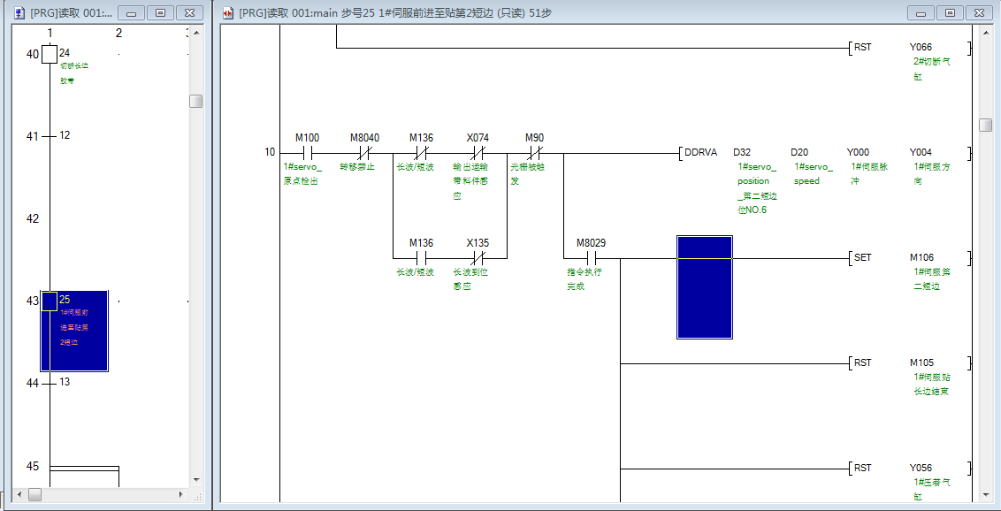Click the M8029 instruction complete contact
This screenshot has height=511, width=1001.
tap(591, 258)
